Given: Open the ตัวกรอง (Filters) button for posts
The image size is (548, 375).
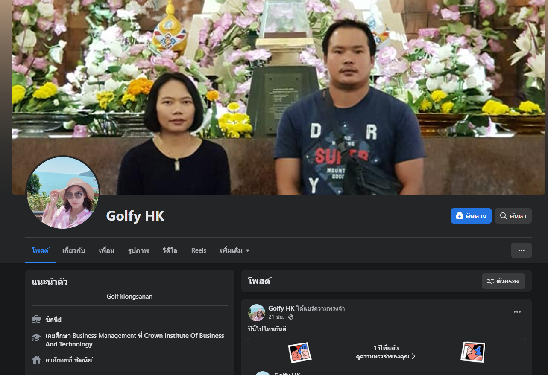Looking at the screenshot, I should coord(503,281).
